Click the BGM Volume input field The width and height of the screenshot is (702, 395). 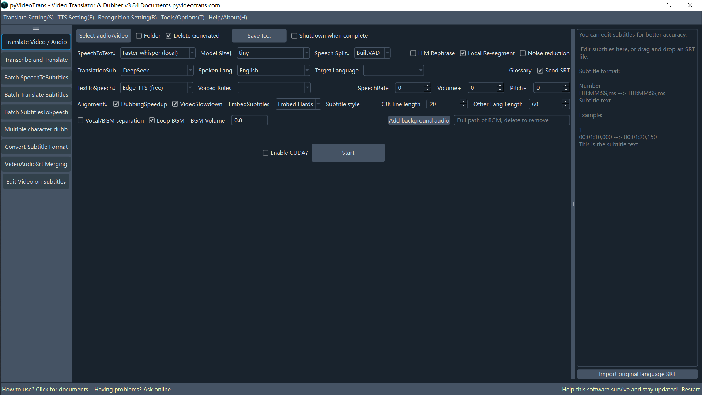(249, 120)
